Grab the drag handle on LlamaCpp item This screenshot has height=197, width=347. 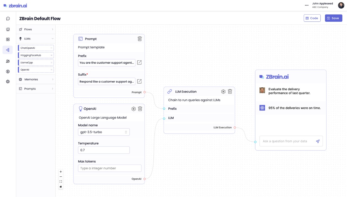coord(52,63)
